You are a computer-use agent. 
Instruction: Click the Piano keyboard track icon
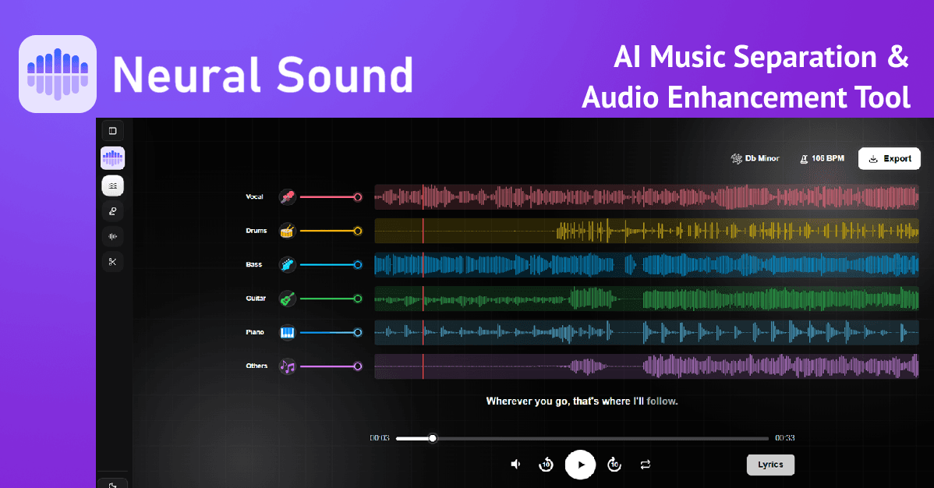click(x=287, y=333)
